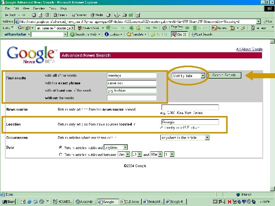Viewport: 275px width, 206px height.
Task: Click the 'with the exact phrase' field
Action: click(x=131, y=83)
